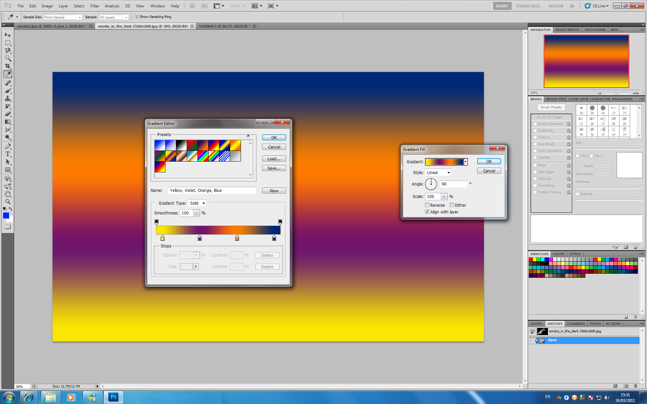Screen dimensions: 647x404
Task: Select the Pen tool
Action: [x=8, y=146]
